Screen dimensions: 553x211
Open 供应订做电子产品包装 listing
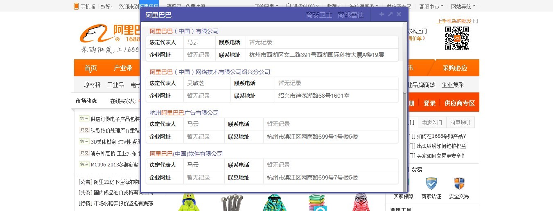click(115, 119)
